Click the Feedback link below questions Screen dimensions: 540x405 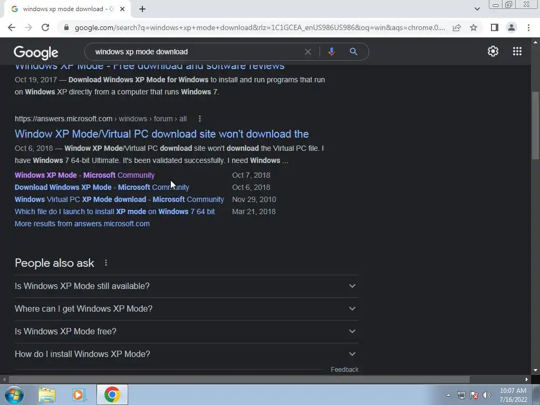344,370
